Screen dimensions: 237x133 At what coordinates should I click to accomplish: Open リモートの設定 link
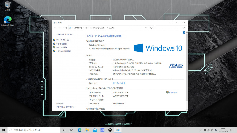pyautogui.click(x=61, y=44)
